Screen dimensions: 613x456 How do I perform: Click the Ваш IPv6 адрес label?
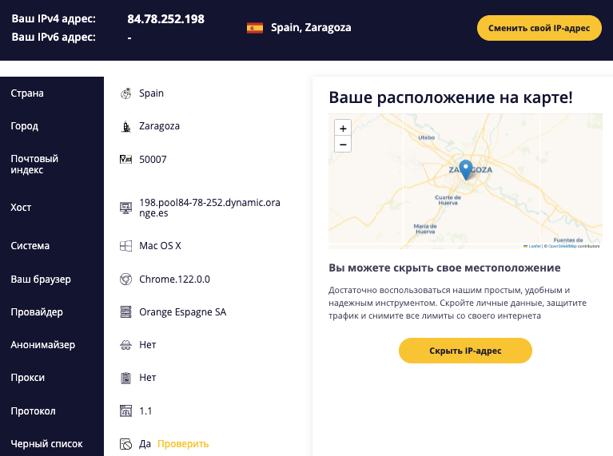pos(54,37)
